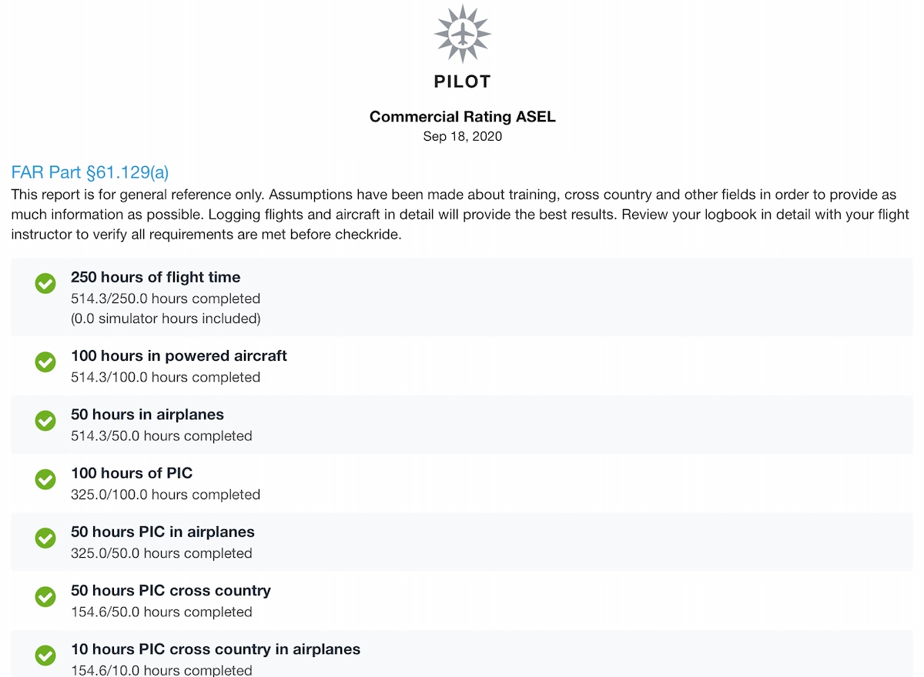Click green checkmark for 10 hours PIC cross country in airplanes
This screenshot has height=677, width=924.
click(45, 655)
